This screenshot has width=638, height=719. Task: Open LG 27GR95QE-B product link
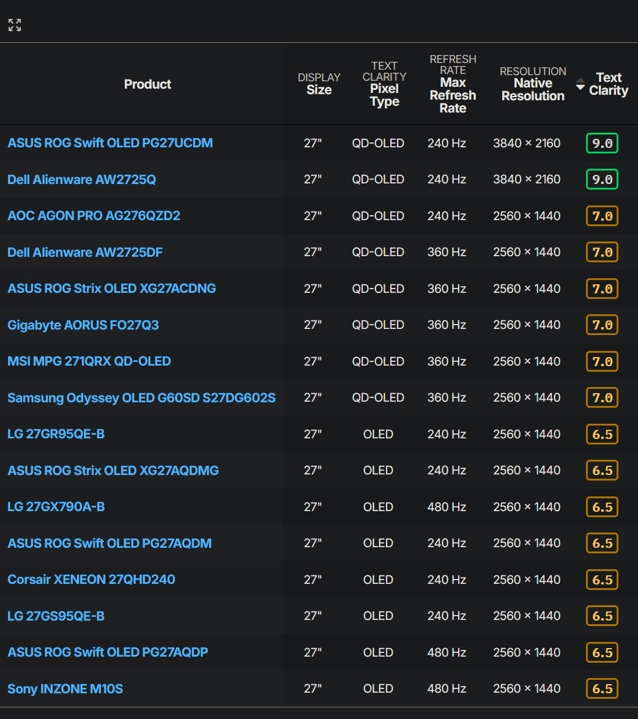coord(56,434)
